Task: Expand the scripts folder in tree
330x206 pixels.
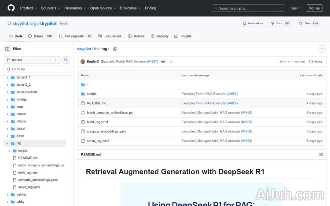Action: 10,151
